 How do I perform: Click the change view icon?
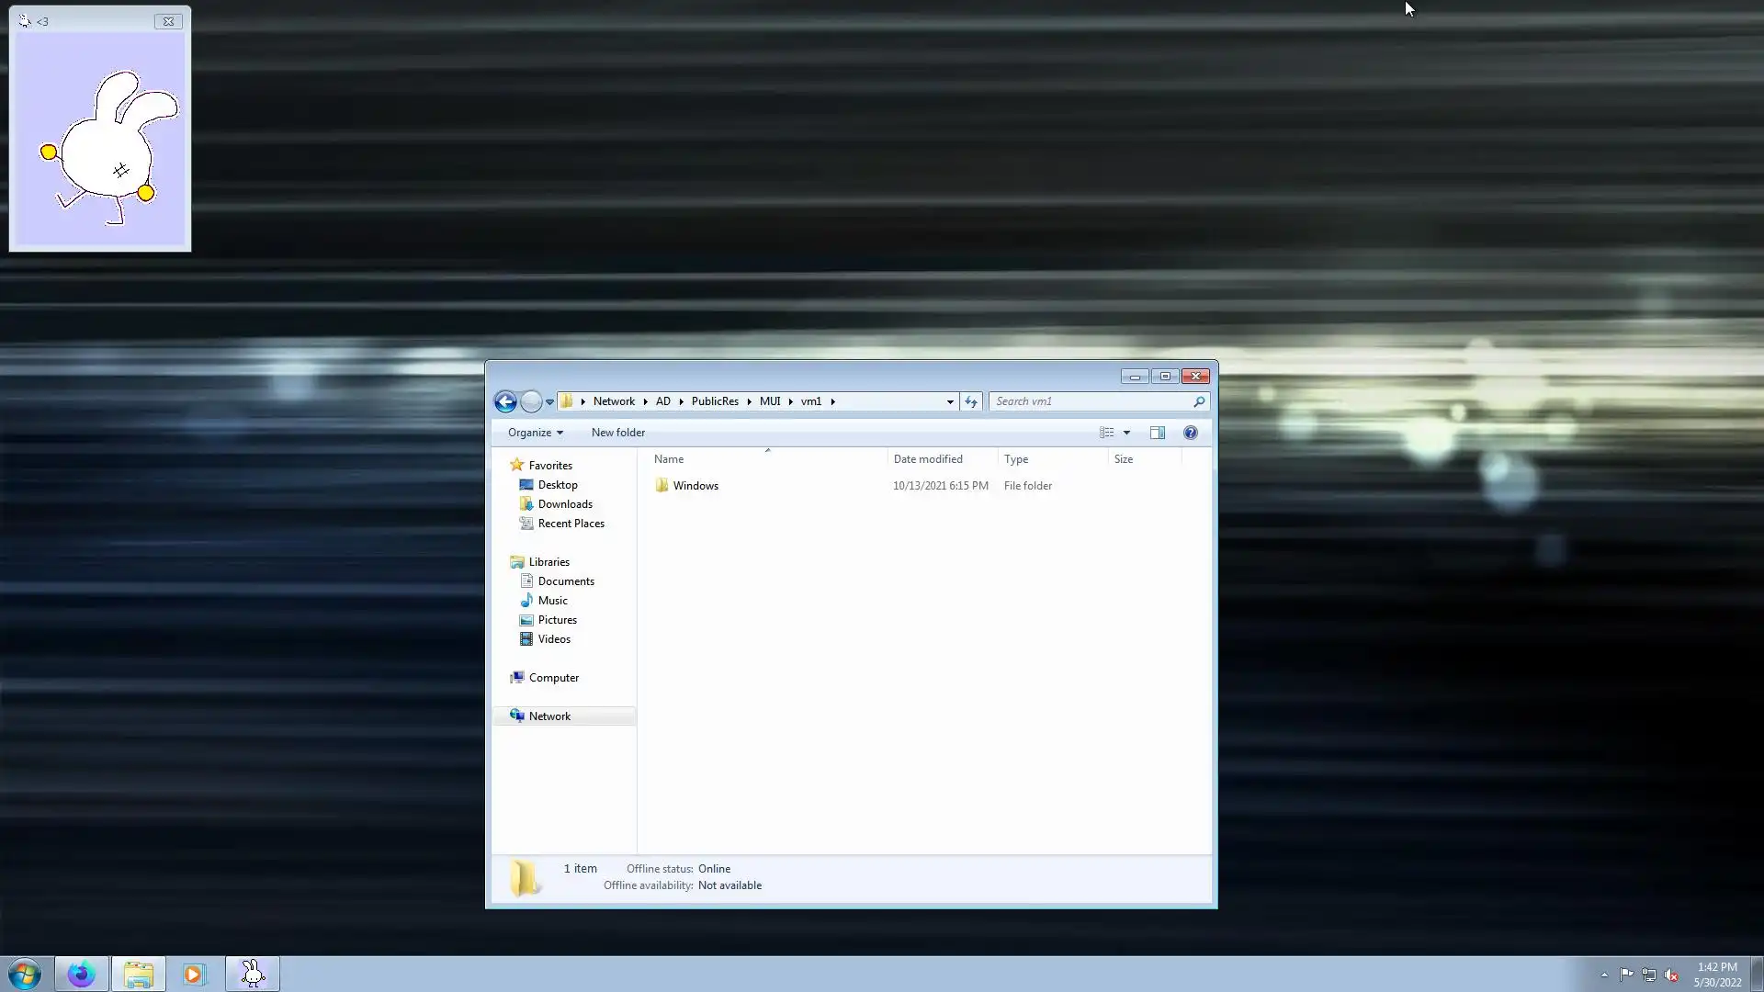(x=1107, y=433)
